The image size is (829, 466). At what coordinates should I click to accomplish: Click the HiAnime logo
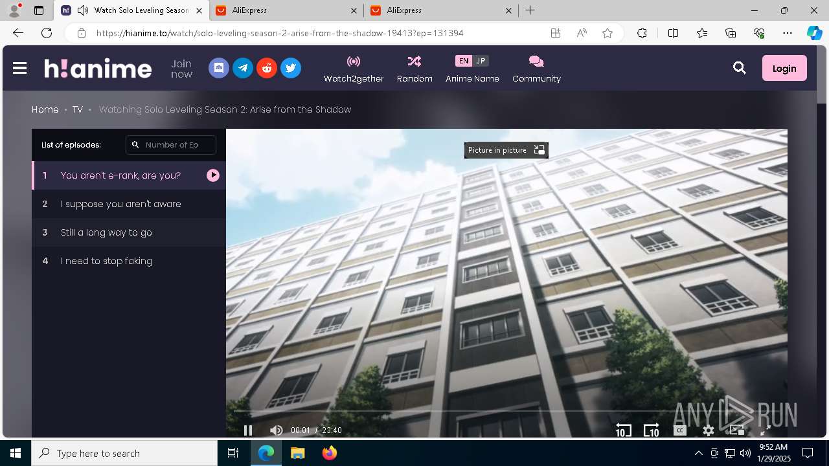[98, 68]
